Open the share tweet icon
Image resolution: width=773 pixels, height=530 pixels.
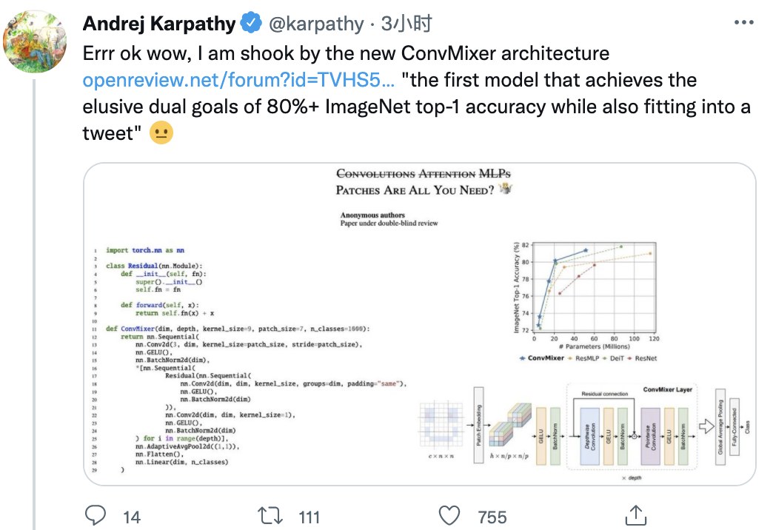pyautogui.click(x=635, y=515)
